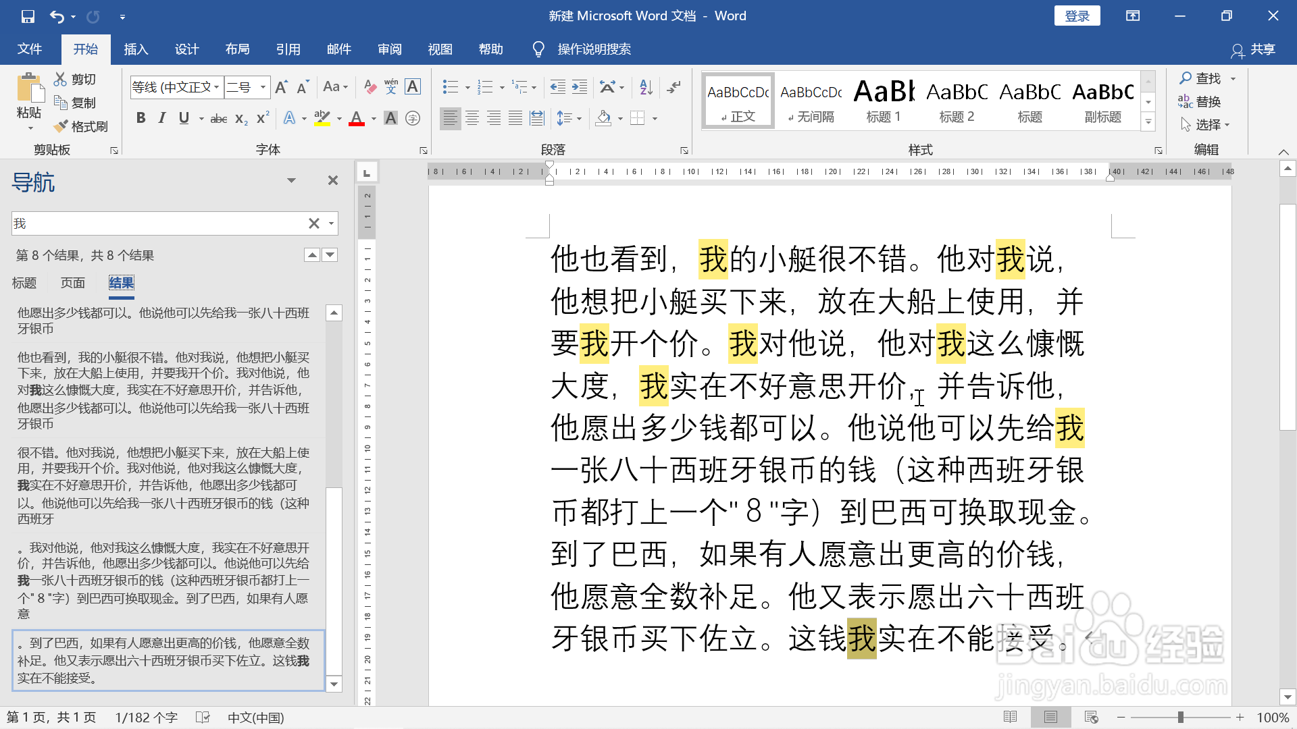Select the Format Painter tool
This screenshot has height=729, width=1297.
click(x=81, y=126)
